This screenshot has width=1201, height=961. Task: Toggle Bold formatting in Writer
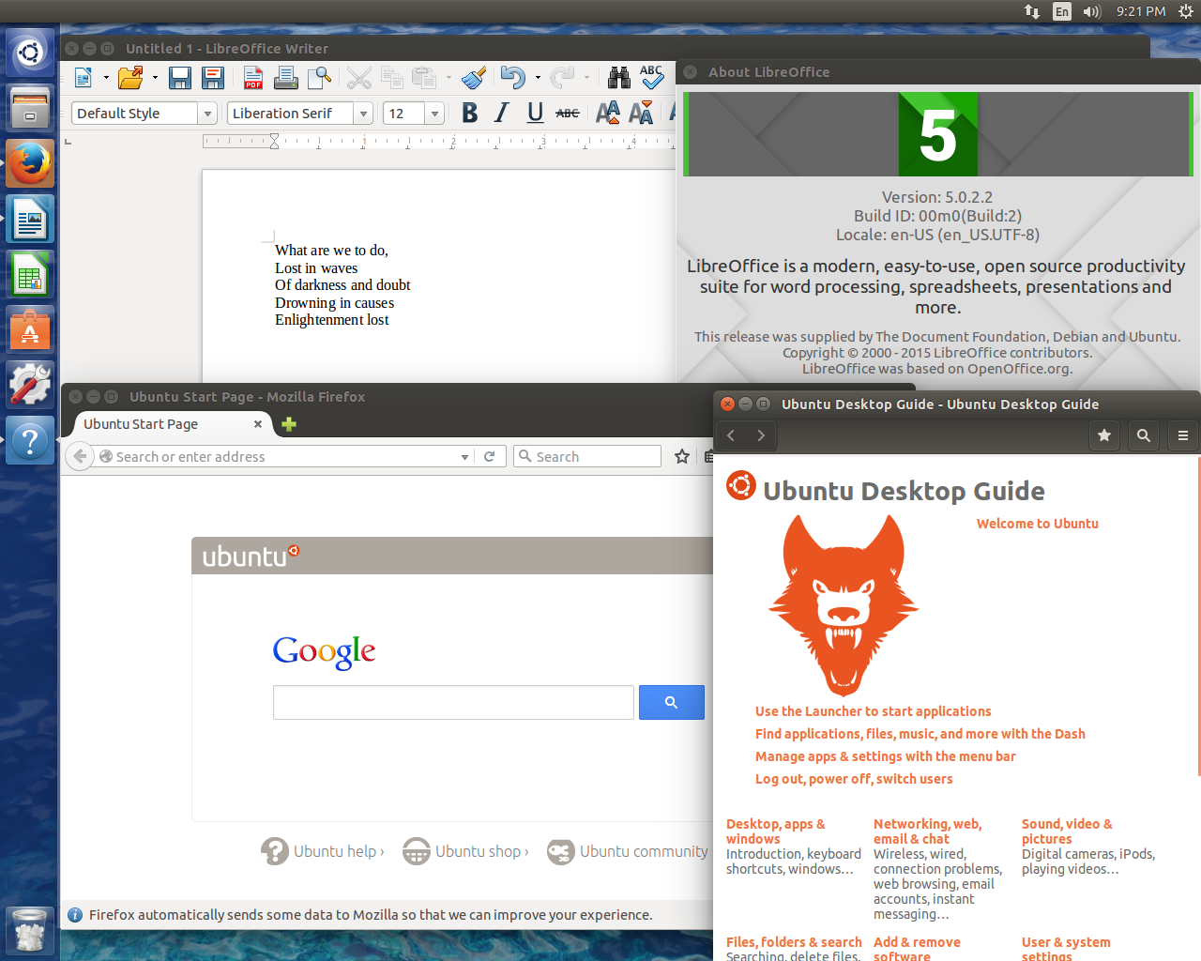click(470, 114)
